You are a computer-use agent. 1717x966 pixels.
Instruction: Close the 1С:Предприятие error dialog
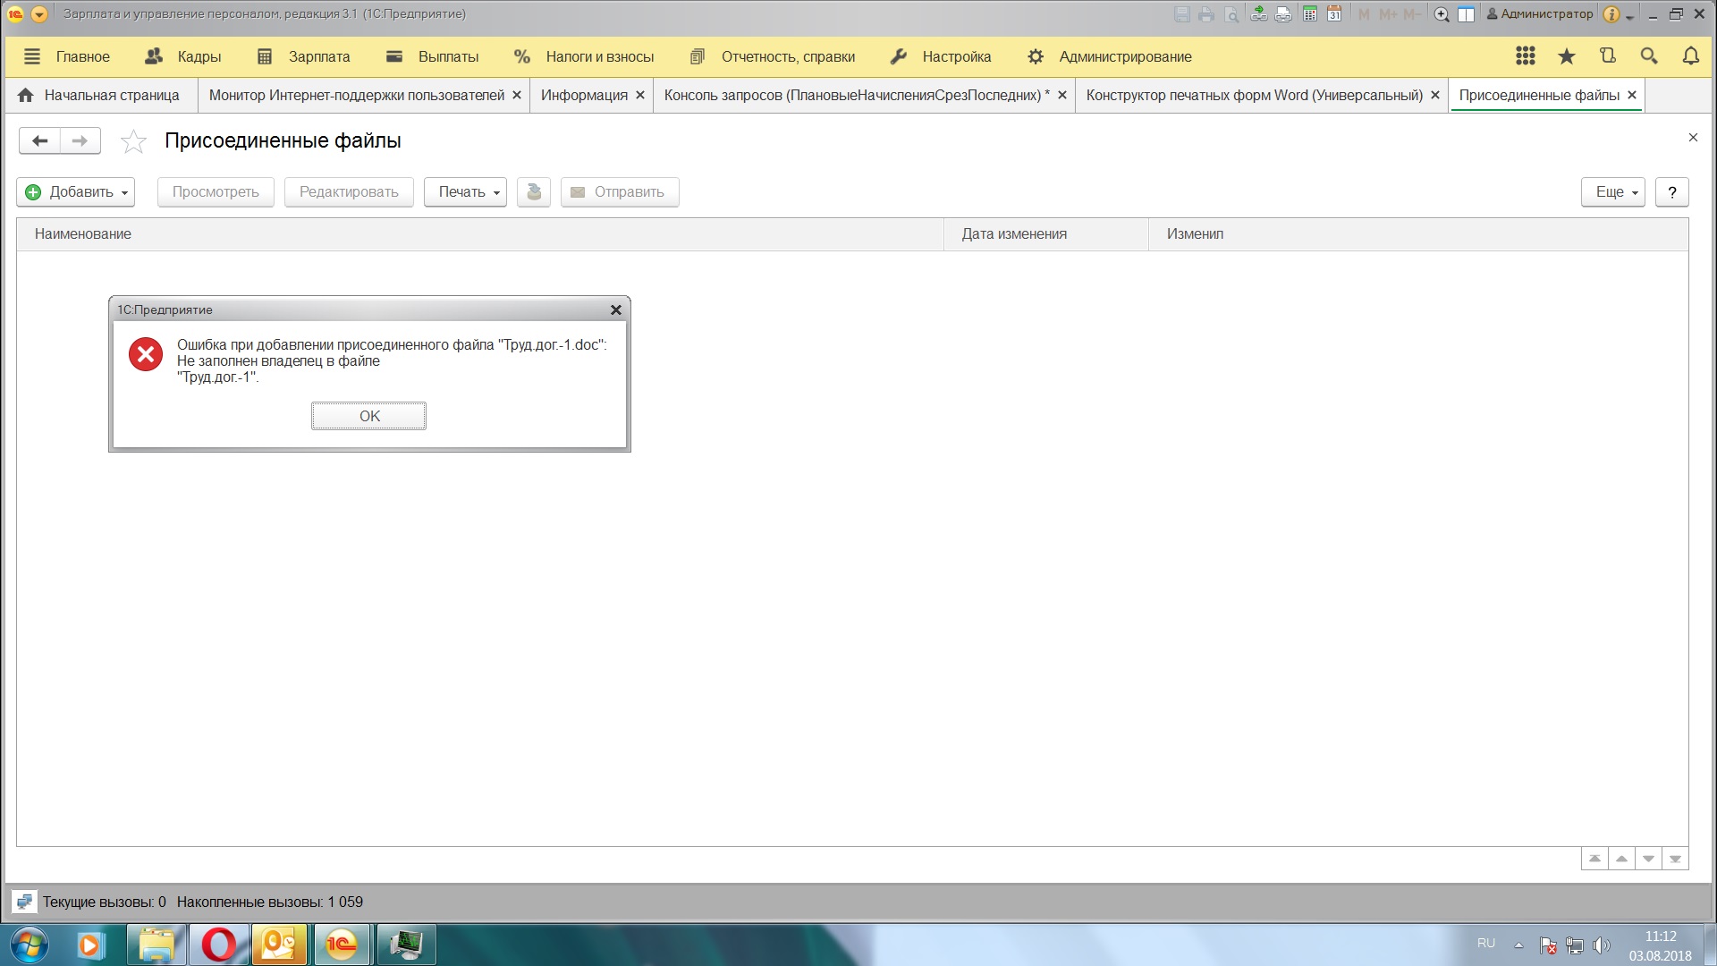pyautogui.click(x=616, y=310)
